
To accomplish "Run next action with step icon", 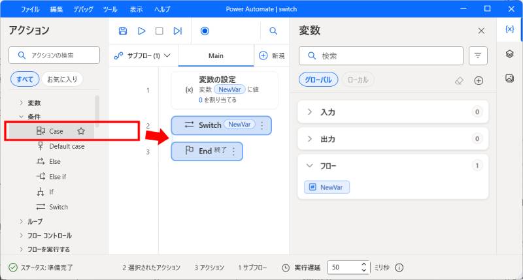I will 177,31.
